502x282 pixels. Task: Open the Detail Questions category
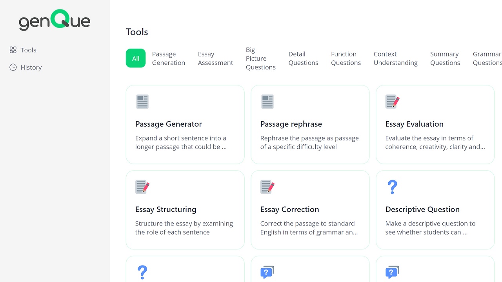[x=303, y=58]
